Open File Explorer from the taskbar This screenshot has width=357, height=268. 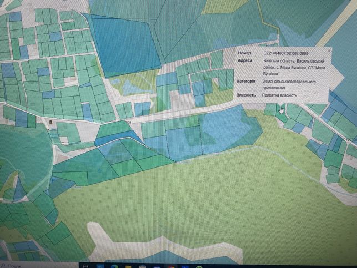point(129,266)
